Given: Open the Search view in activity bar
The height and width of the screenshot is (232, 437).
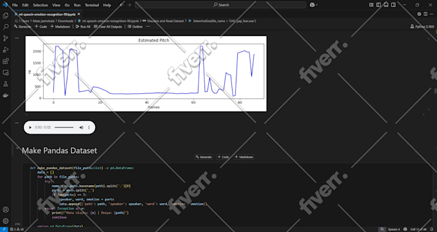Looking at the screenshot, I should click(x=6, y=27).
